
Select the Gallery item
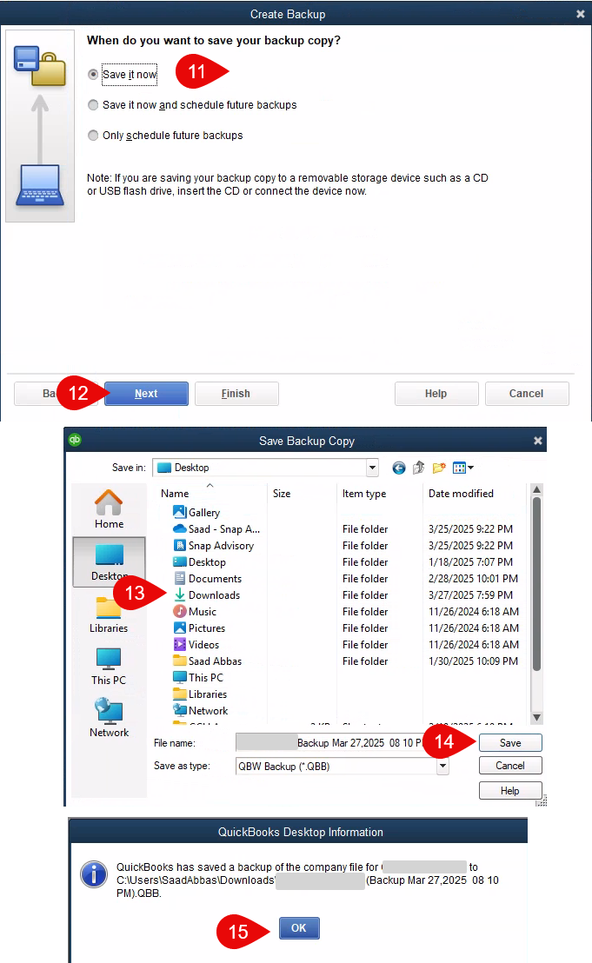(196, 512)
